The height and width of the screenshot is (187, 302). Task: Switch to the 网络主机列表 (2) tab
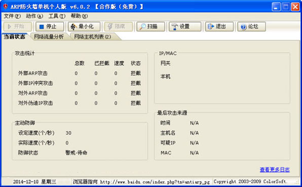tap(93, 36)
